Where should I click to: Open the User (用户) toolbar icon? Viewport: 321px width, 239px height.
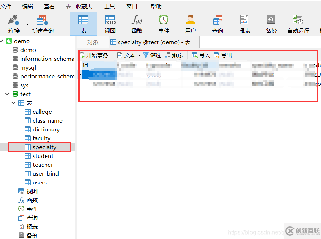190,20
